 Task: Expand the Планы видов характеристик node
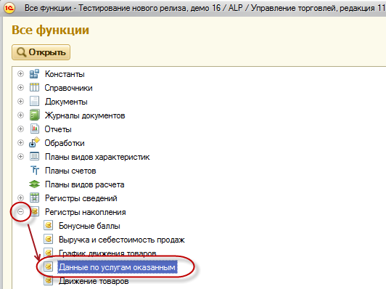pyautogui.click(x=20, y=156)
